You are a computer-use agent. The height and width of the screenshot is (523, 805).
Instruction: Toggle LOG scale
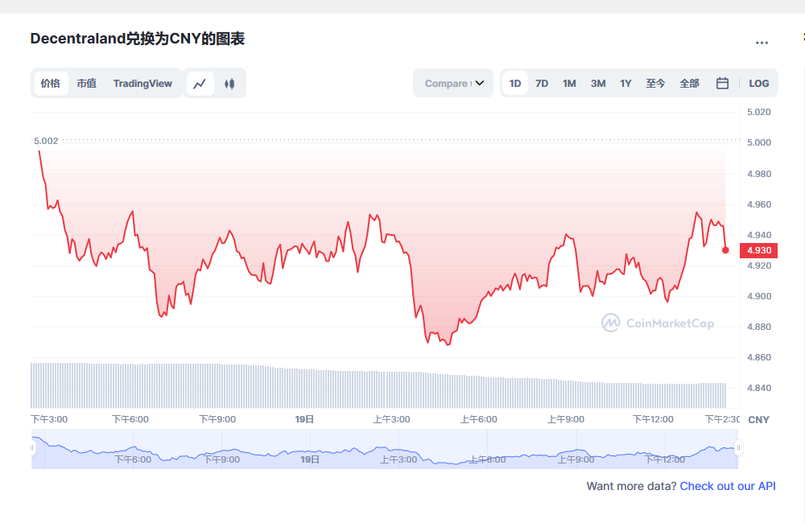[x=759, y=83]
